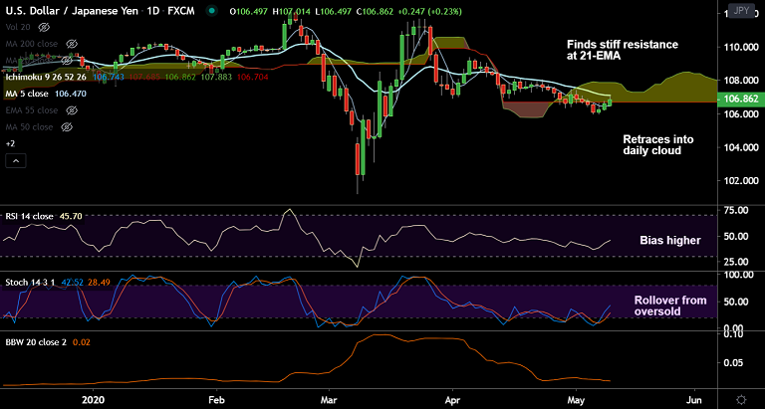Show the hidden Vol 20 indicator
Screen dimensions: 765x409
(x=44, y=27)
